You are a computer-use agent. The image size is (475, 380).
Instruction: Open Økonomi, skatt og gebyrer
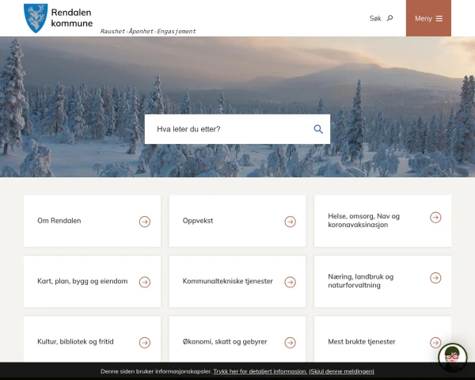pyautogui.click(x=225, y=342)
